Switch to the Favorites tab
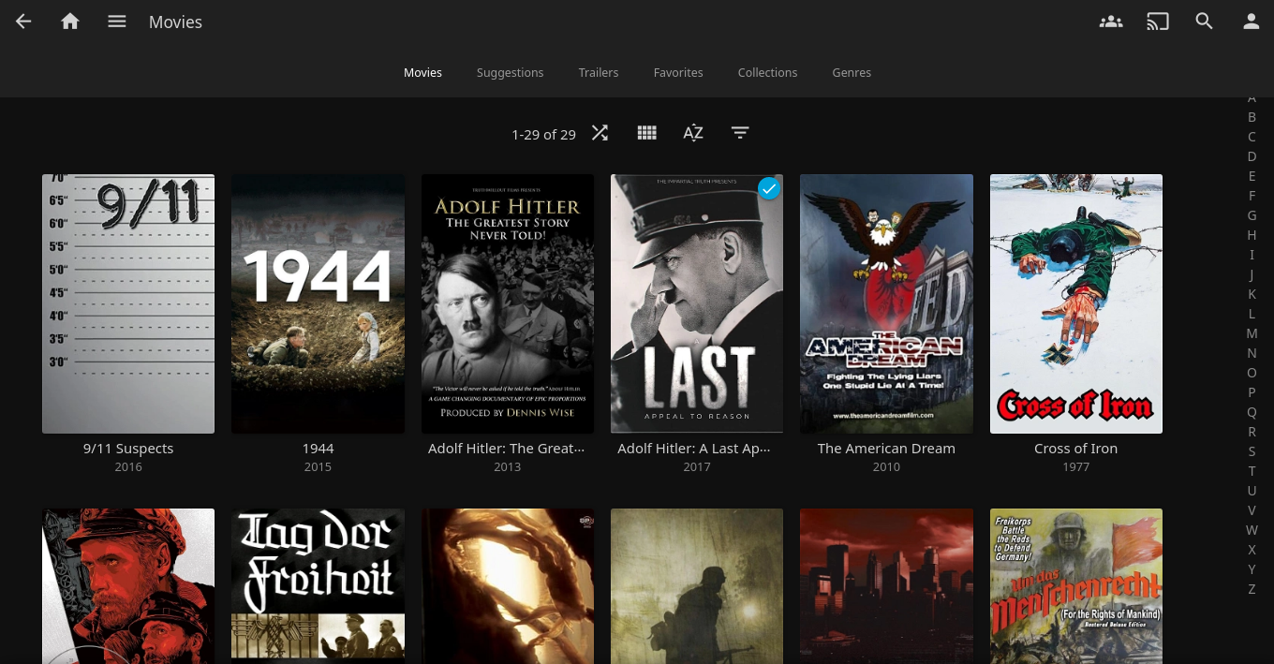This screenshot has height=664, width=1274. point(678,72)
